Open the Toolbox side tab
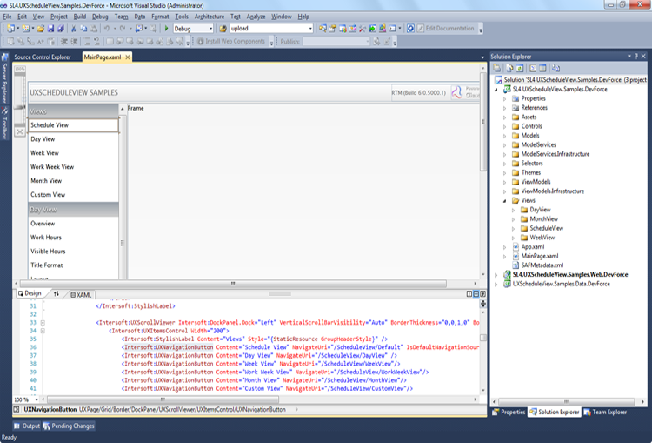 click(x=4, y=124)
